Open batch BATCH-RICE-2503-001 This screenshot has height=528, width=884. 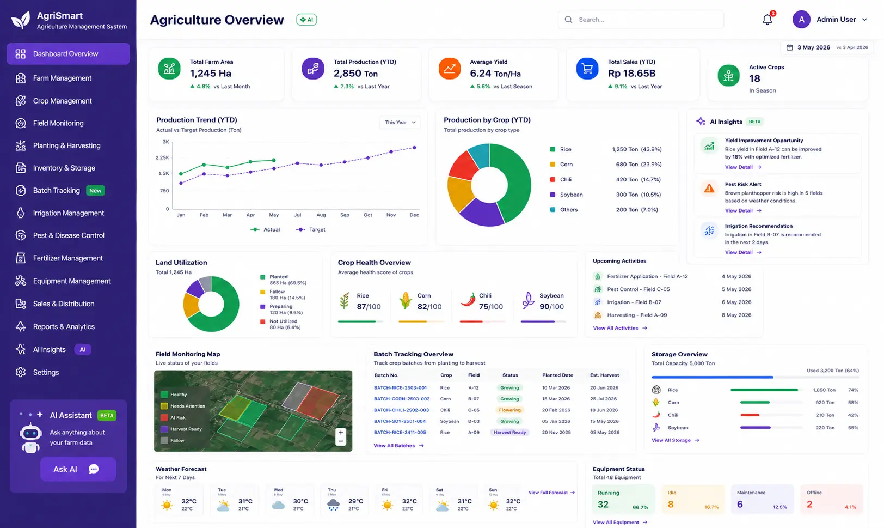click(x=400, y=388)
